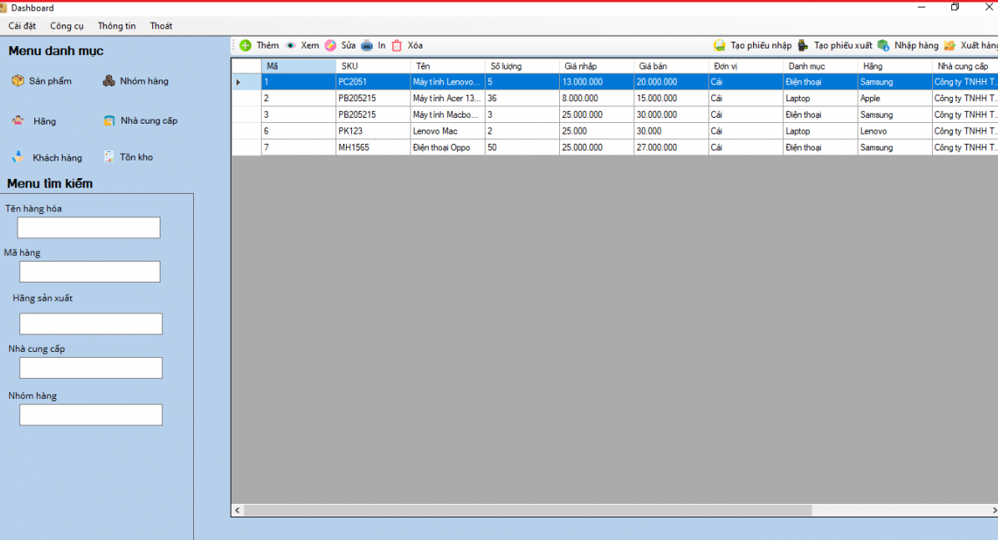Select the cell Lenovo Mac
This screenshot has width=998, height=540.
(x=447, y=131)
